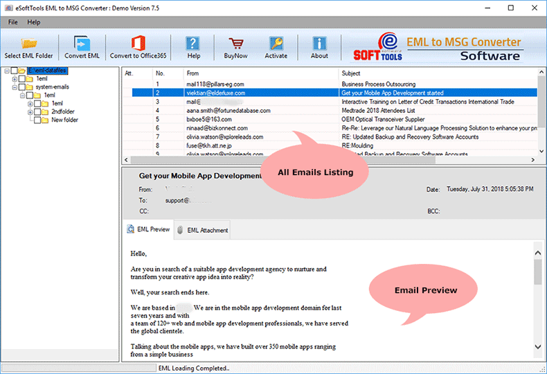This screenshot has width=547, height=374.
Task: Collapse 1eml node under system-emails
Action: [22, 96]
